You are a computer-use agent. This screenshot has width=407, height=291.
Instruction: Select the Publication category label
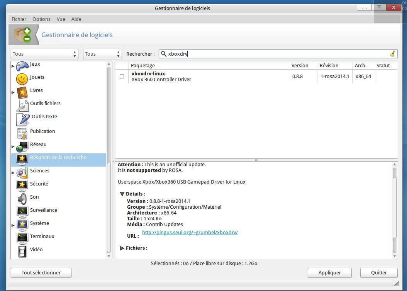[42, 131]
